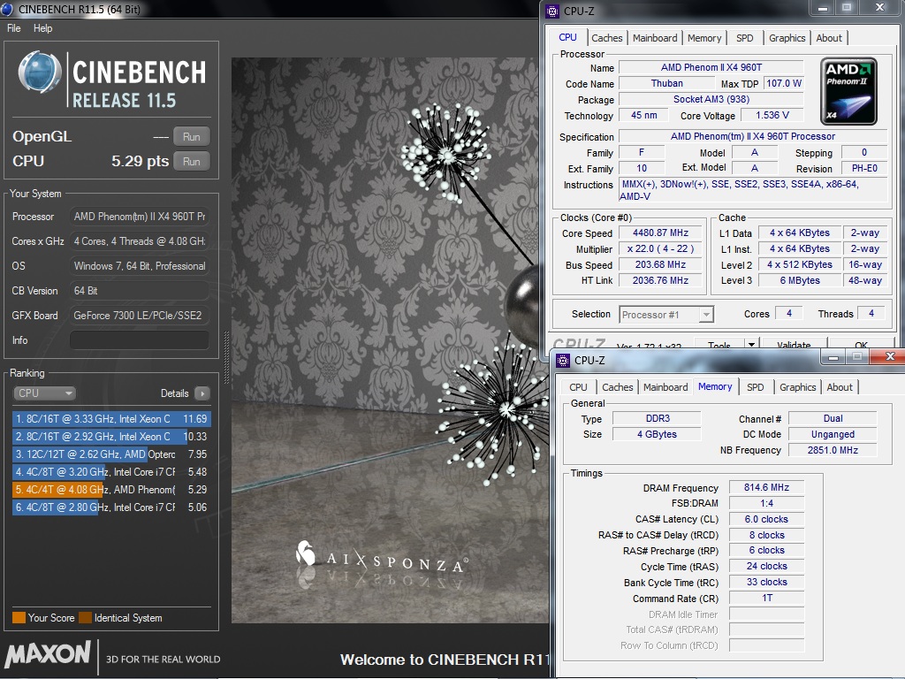This screenshot has height=679, width=905.
Task: Select ranking row 8C/16T @ 3.33 GHz Xeon
Action: tap(111, 418)
